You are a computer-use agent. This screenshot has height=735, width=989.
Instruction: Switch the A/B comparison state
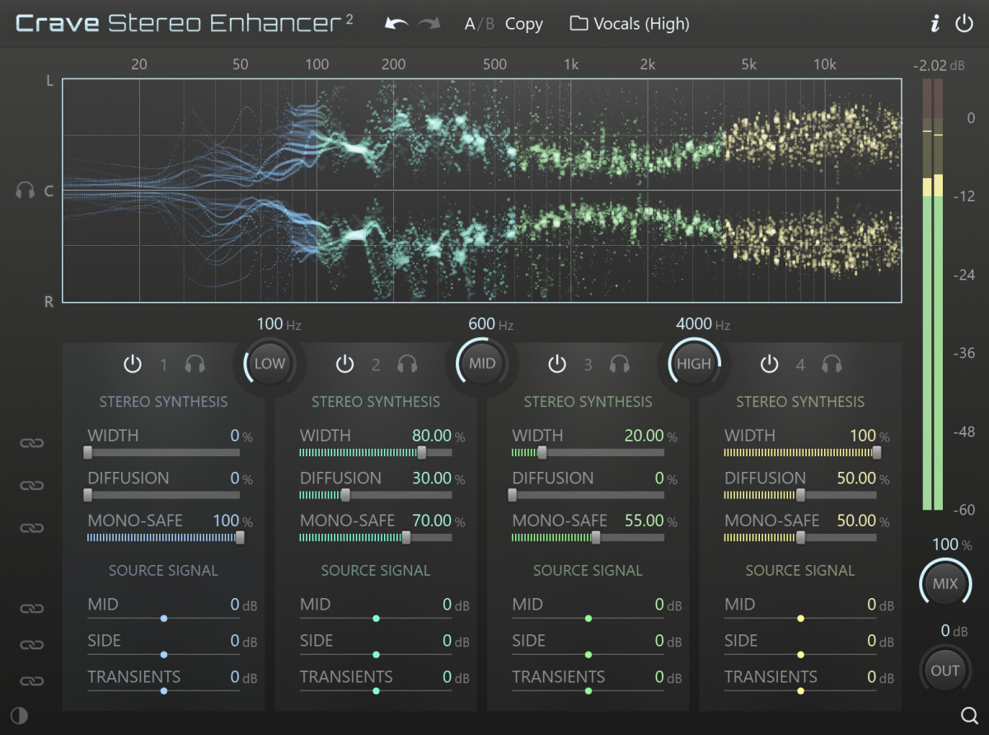click(479, 24)
